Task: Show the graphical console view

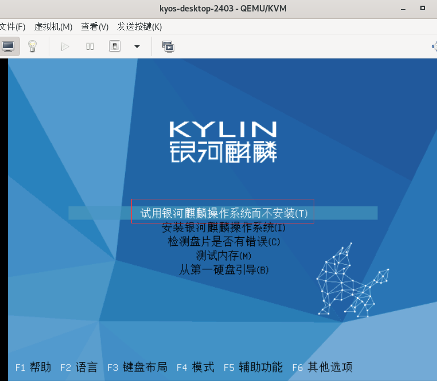Action: click(8, 46)
